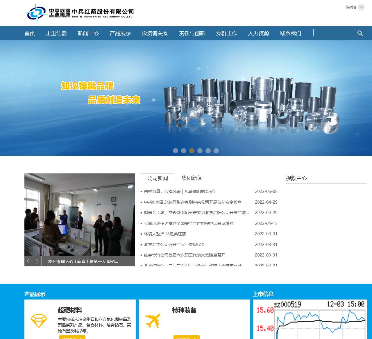372x339 pixels.
Task: Open news 北方红宇公司召开二届一次职代会
Action: click(174, 245)
